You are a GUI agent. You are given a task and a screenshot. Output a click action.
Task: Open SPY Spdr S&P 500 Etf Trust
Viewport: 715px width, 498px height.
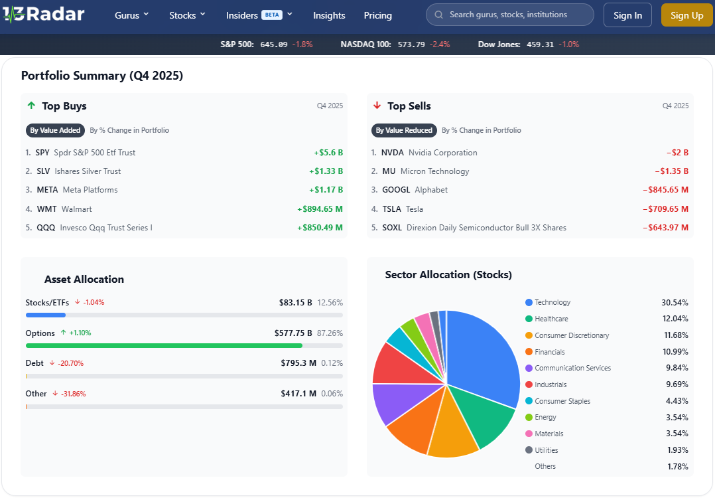[184, 153]
